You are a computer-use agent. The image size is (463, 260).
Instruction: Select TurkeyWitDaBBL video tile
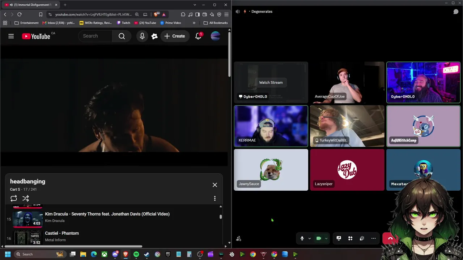[x=347, y=126]
